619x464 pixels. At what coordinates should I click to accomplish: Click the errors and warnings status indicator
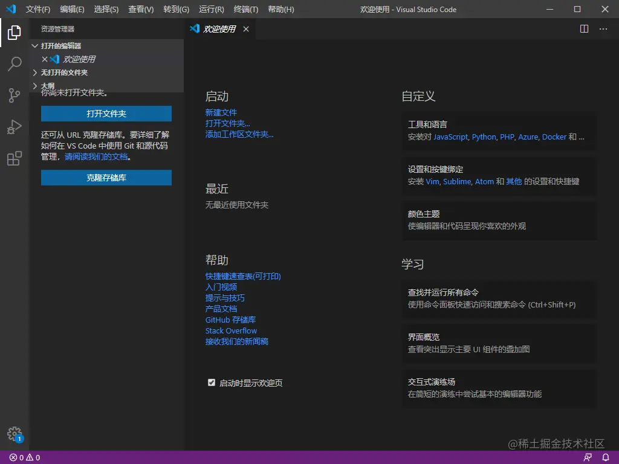(x=24, y=458)
